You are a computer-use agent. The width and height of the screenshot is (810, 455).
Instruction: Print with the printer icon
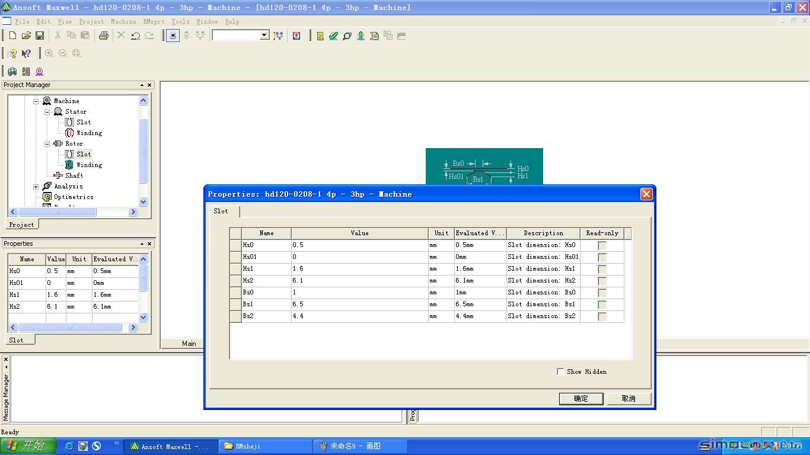click(104, 36)
